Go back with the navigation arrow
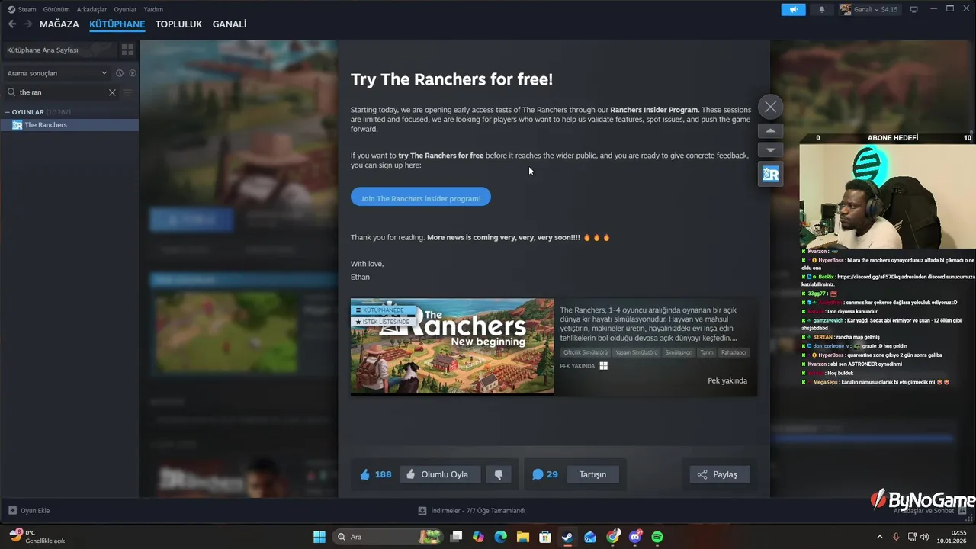 (12, 24)
